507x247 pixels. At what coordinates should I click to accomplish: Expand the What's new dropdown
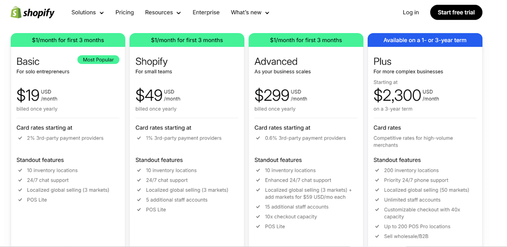point(250,13)
